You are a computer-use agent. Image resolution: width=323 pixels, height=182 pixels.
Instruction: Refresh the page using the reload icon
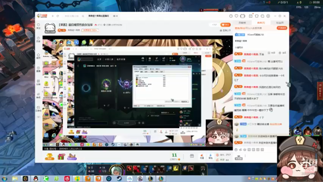58,16
